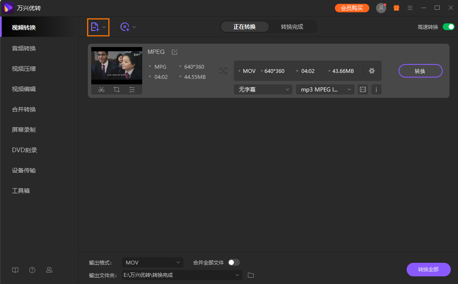Screen dimensions: 458x284
Task: Click the info 'i' icon on the conversion row
Action: point(377,89)
